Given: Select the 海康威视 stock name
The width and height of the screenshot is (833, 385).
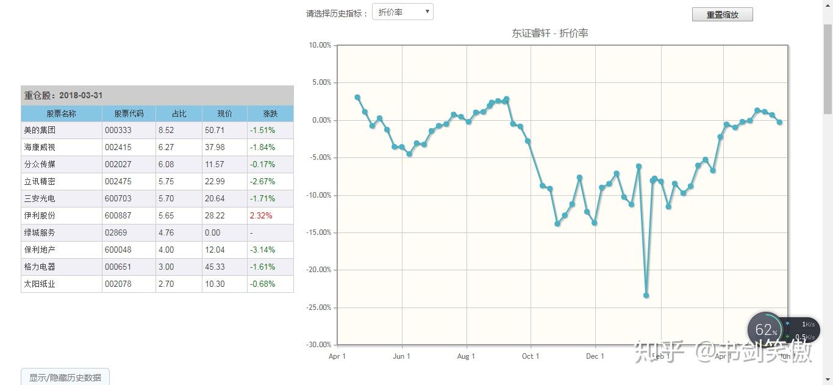Looking at the screenshot, I should pyautogui.click(x=40, y=147).
